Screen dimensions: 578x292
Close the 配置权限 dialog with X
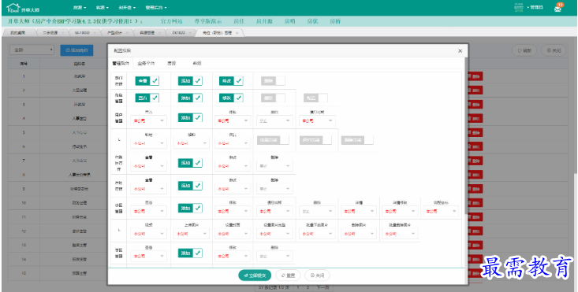click(460, 50)
